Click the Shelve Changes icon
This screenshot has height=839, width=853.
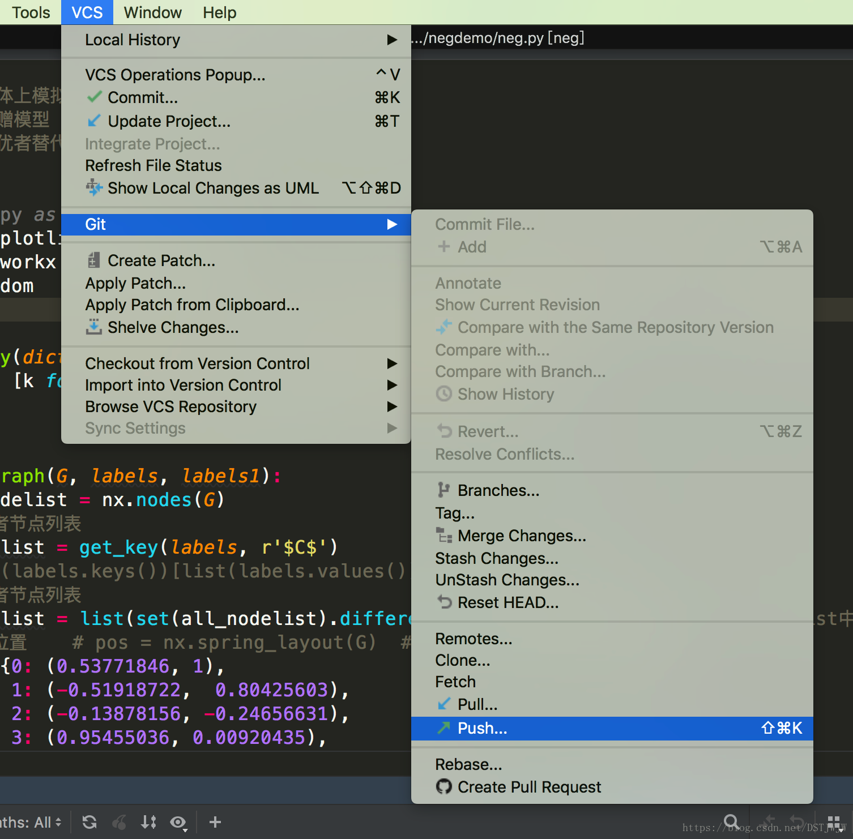pos(94,327)
